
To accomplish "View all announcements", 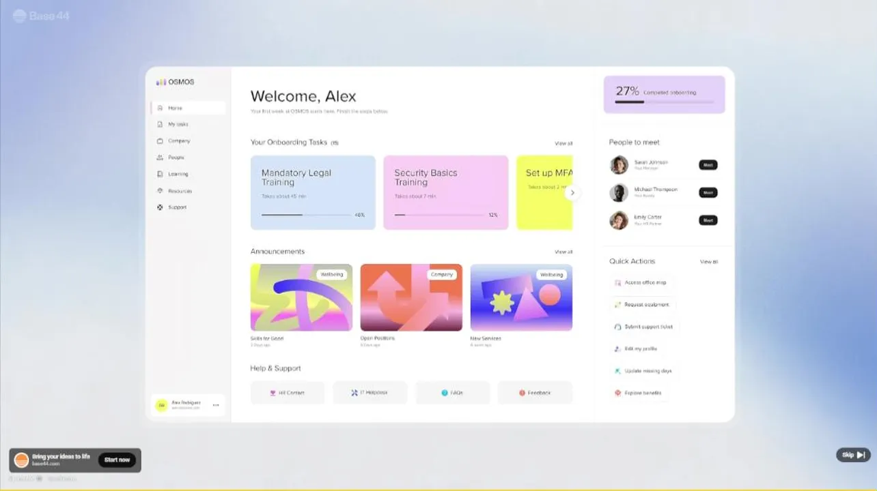I will (563, 252).
